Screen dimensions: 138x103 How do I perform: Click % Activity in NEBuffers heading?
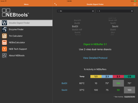tap(95, 69)
